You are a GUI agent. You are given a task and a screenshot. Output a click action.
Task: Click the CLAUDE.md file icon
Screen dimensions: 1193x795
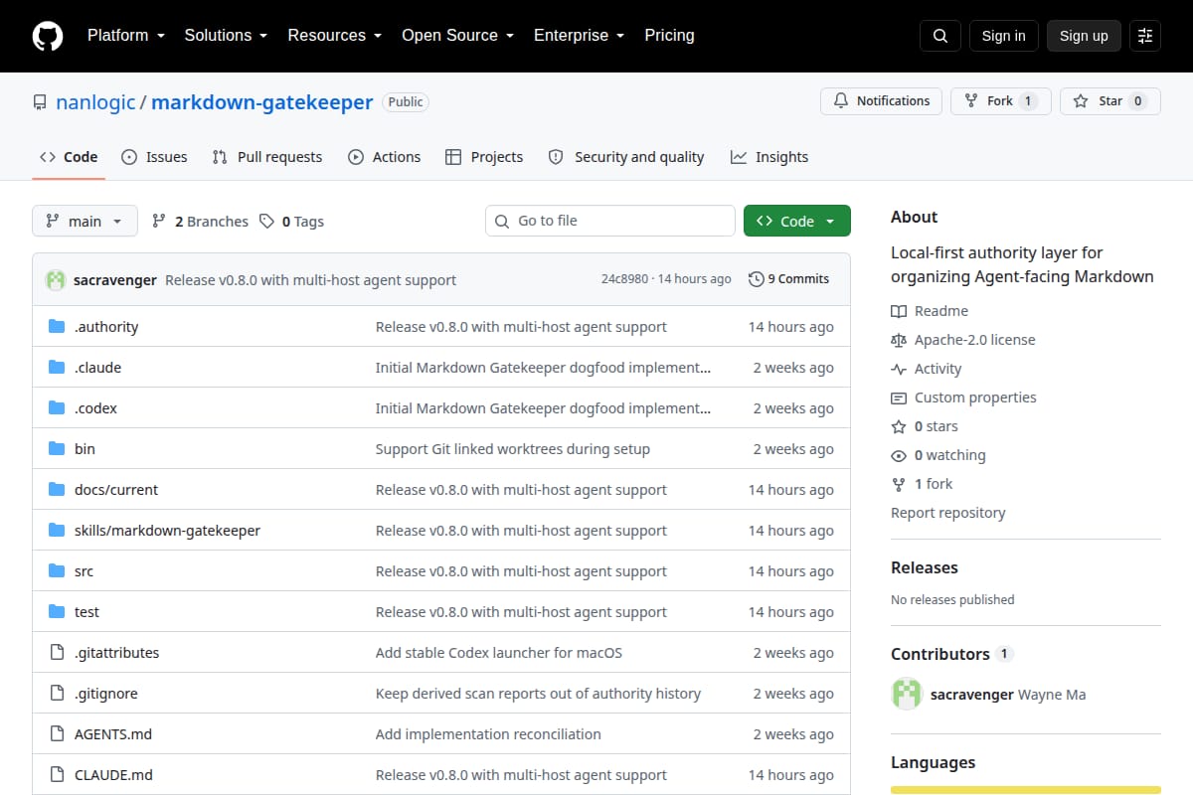(x=57, y=775)
